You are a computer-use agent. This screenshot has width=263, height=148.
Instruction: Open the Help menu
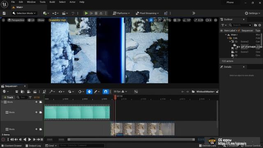[82, 2]
